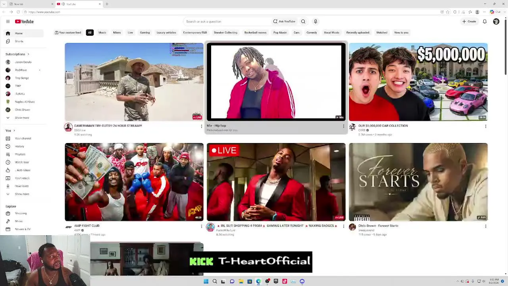Open more options for $5,000,000 car collection video
The image size is (508, 286).
(485, 126)
